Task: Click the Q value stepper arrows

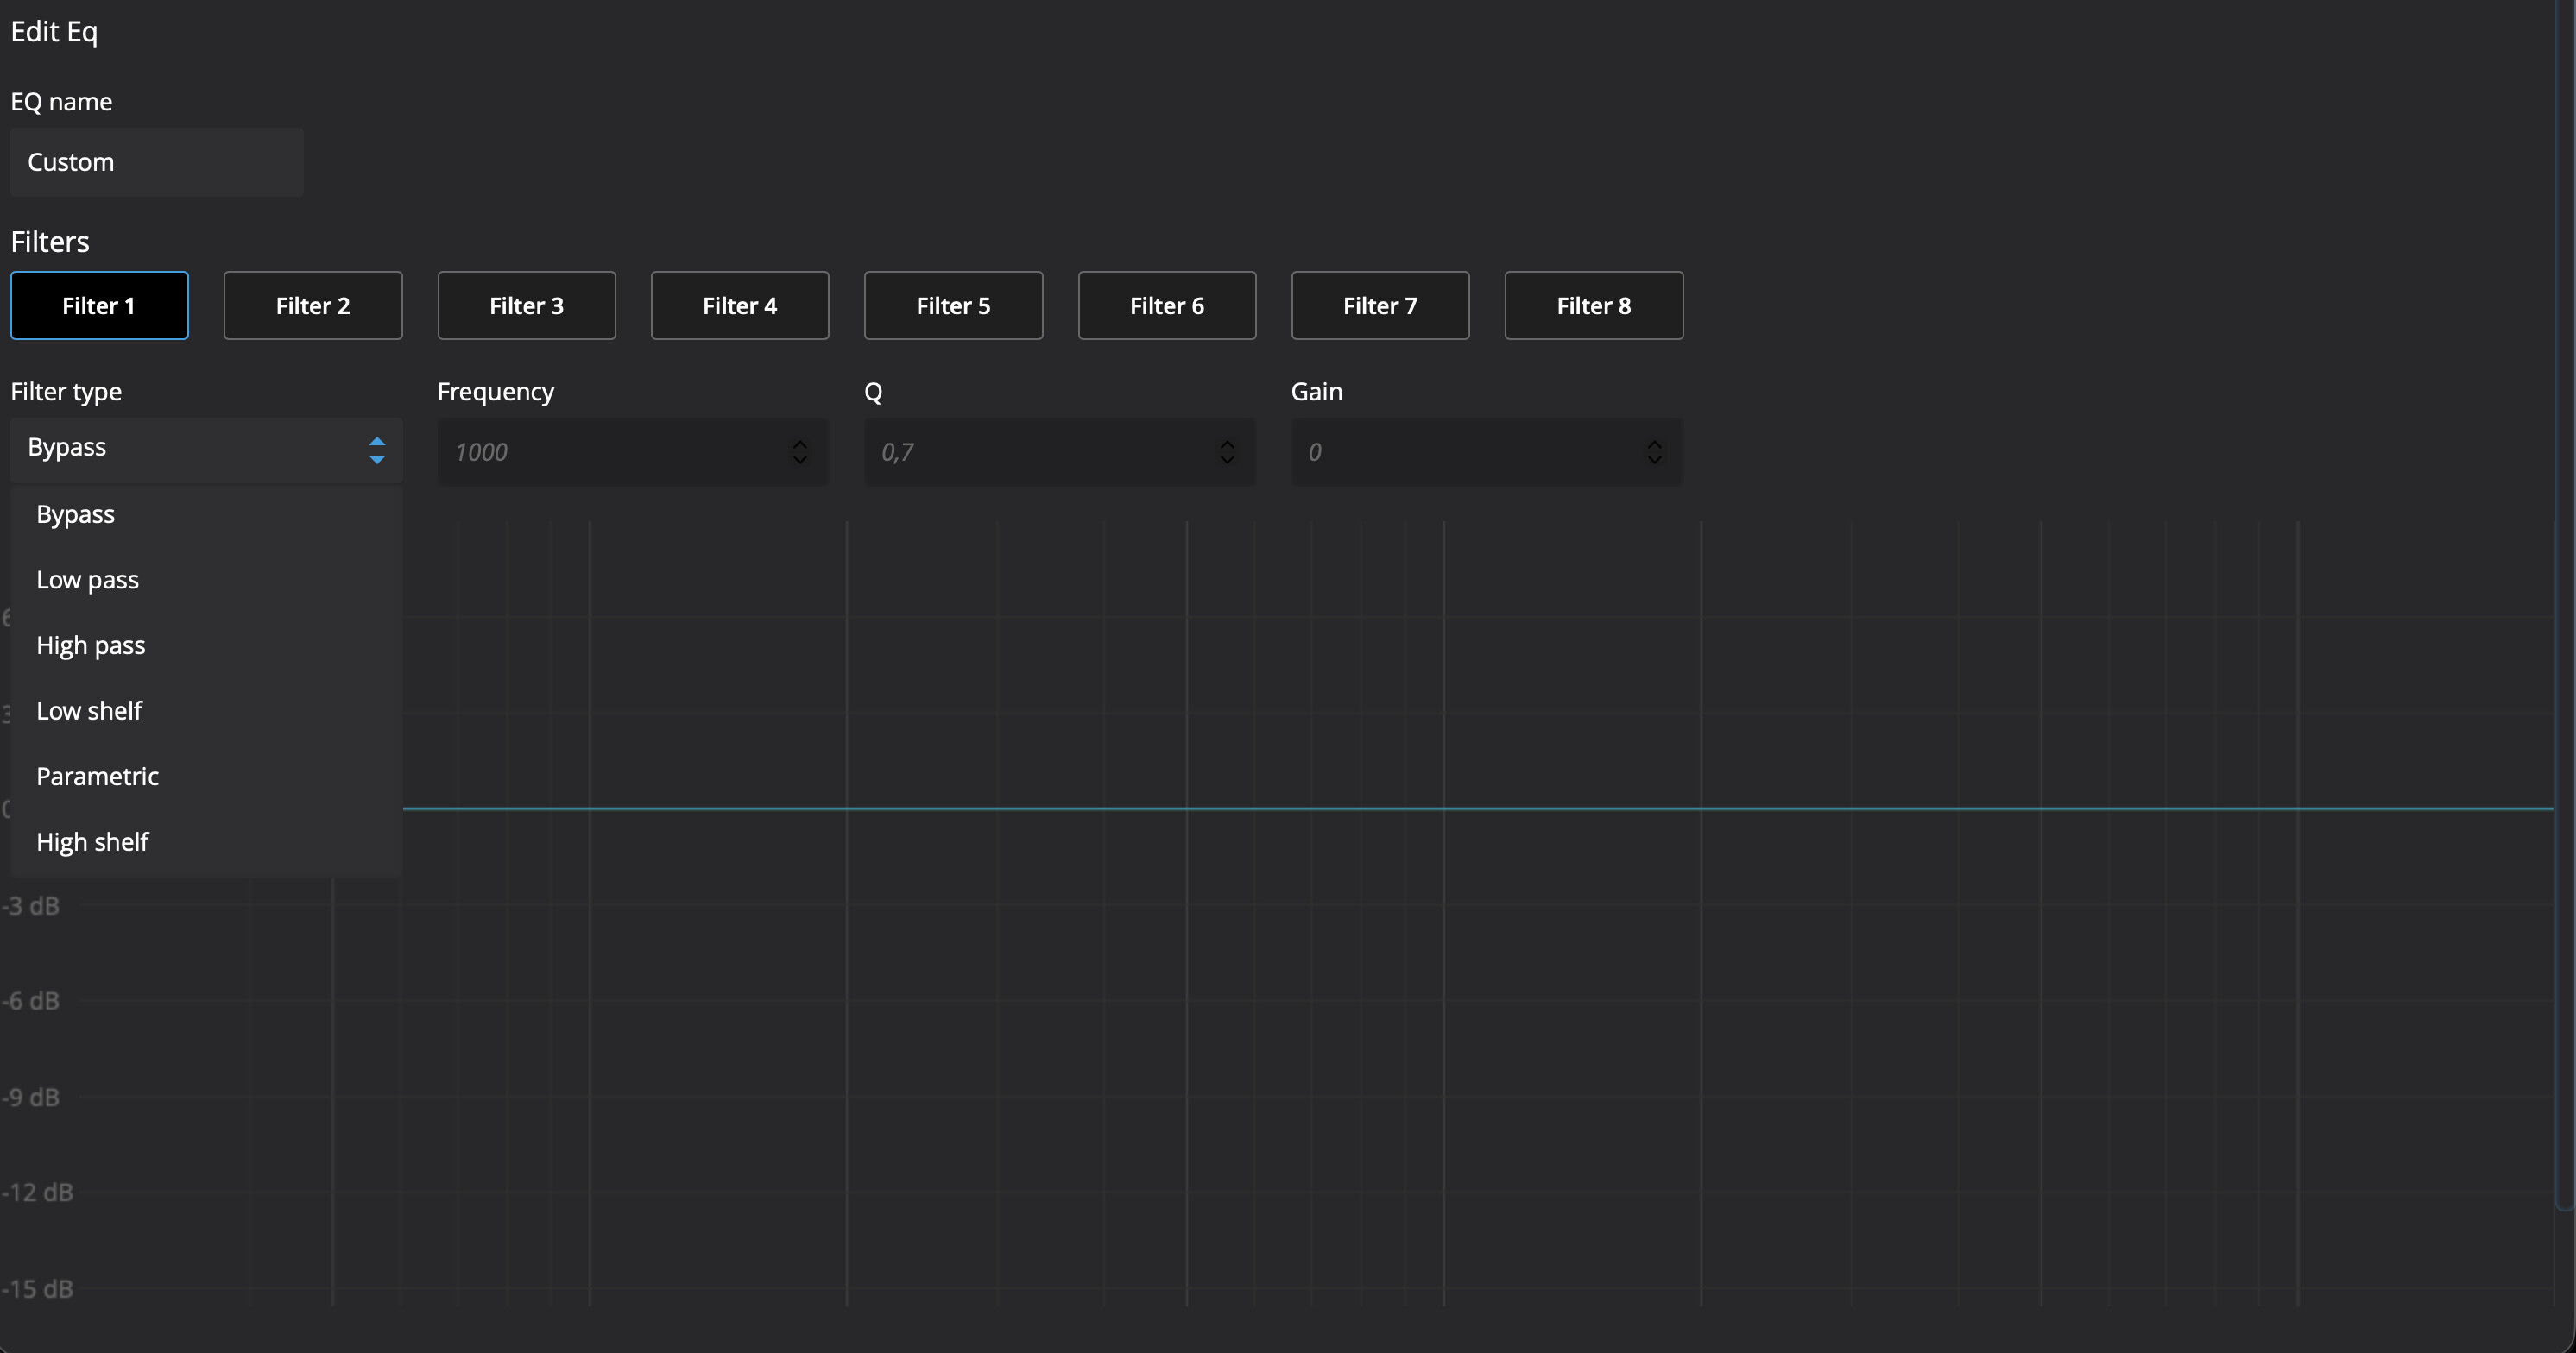Action: pyautogui.click(x=1226, y=453)
